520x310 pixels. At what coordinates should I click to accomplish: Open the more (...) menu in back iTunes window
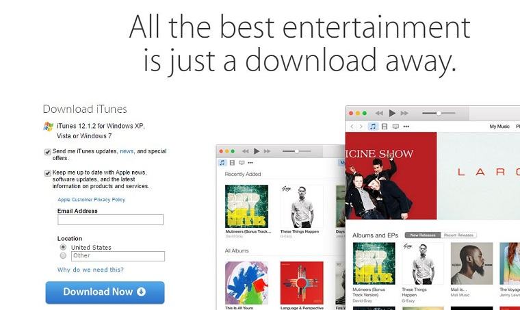point(250,163)
